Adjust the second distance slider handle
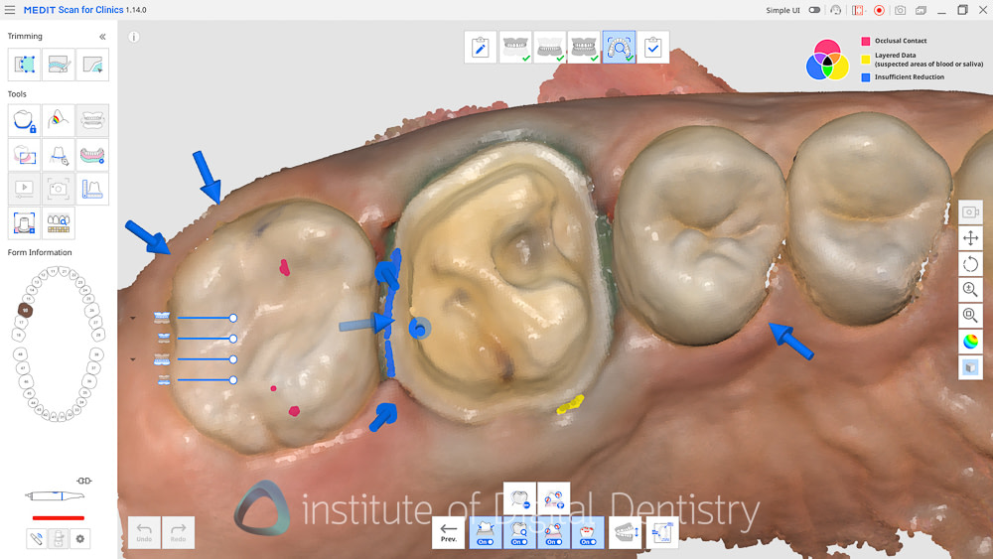993x559 pixels. (x=233, y=339)
